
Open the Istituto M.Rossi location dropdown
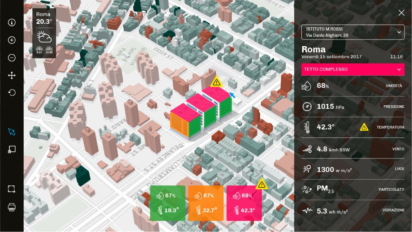[x=353, y=32]
